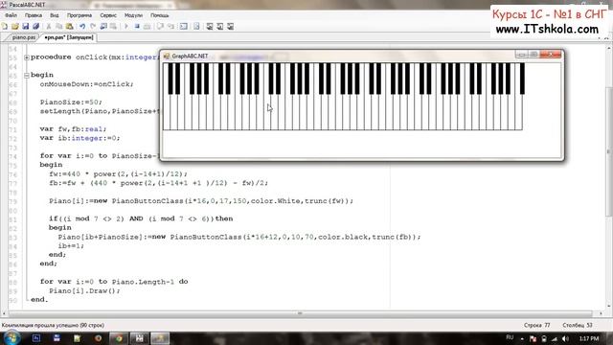Show the output window toolbar icon
613x345 pixels.
click(183, 26)
